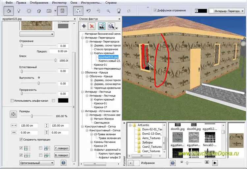Click Г. поворот button

coord(62,148)
